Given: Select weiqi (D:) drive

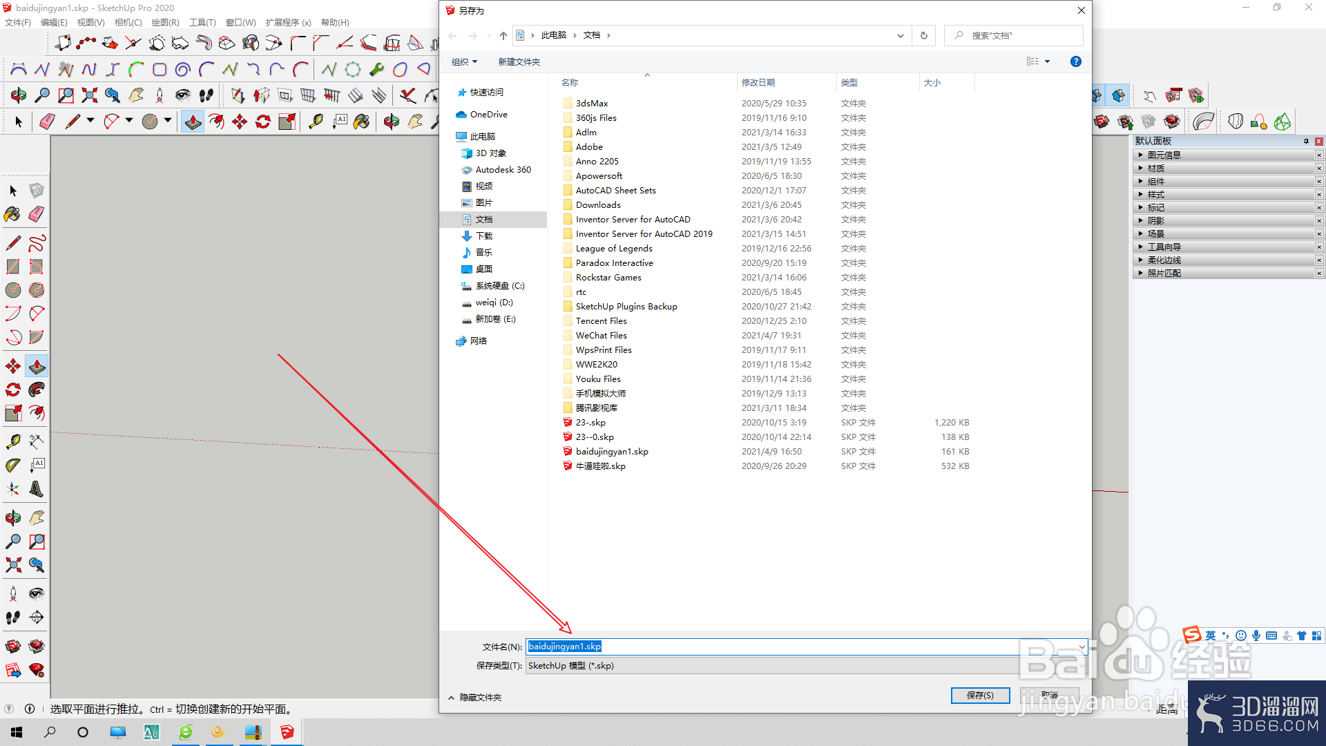Looking at the screenshot, I should 494,302.
